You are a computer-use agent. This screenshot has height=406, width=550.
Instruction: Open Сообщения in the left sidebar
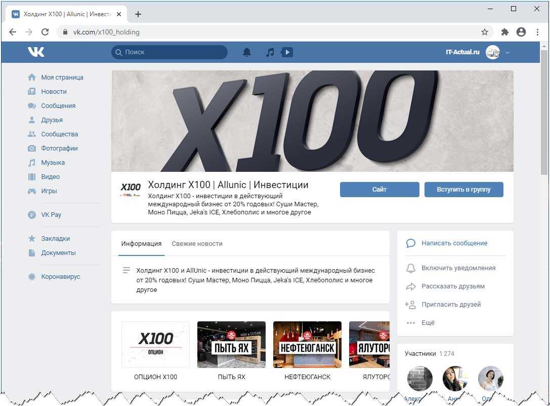(58, 106)
